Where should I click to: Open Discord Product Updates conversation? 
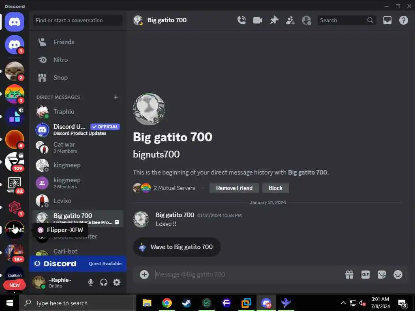coord(77,130)
